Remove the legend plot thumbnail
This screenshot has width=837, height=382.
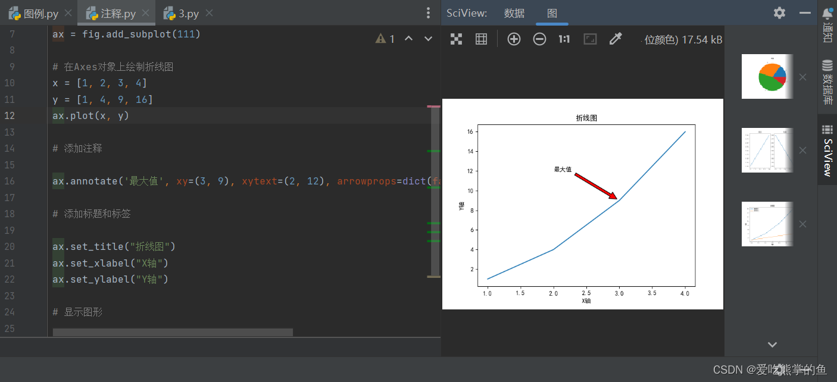[802, 224]
